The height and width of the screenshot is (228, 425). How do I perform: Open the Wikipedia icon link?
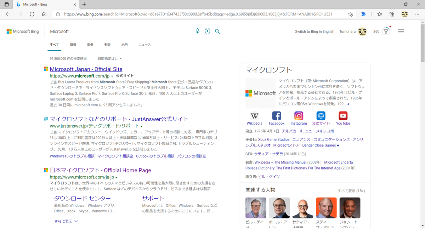point(254,116)
